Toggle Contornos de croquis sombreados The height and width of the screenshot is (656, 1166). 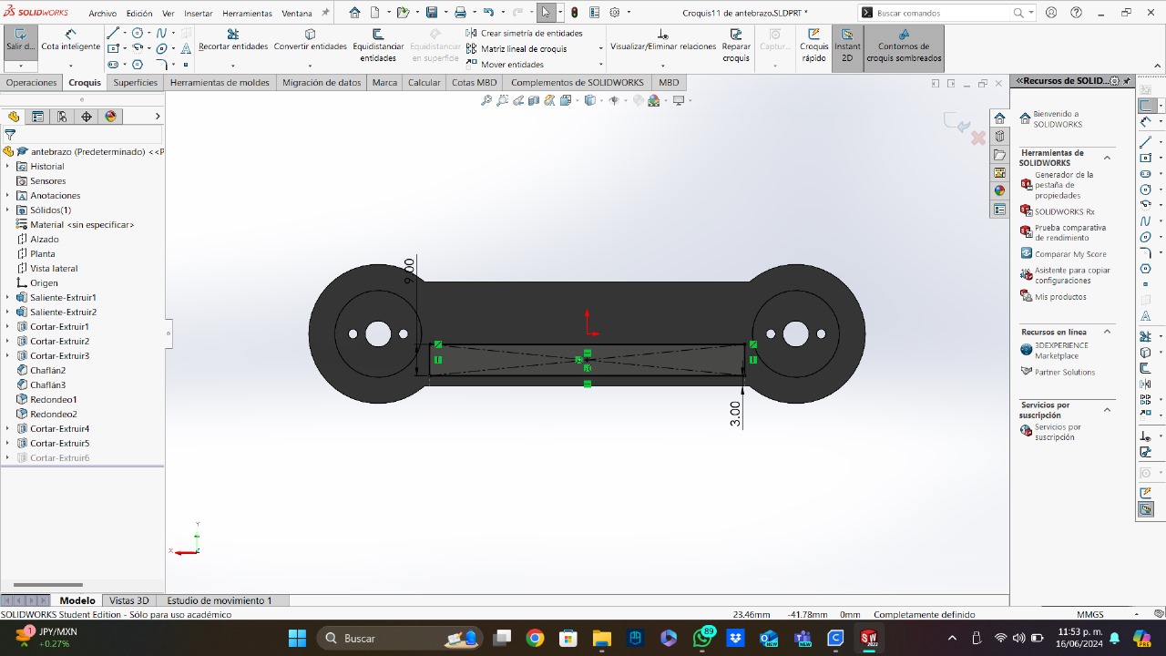[904, 46]
